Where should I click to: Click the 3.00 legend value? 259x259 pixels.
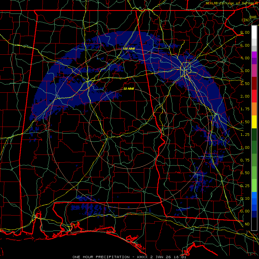pos(245,71)
